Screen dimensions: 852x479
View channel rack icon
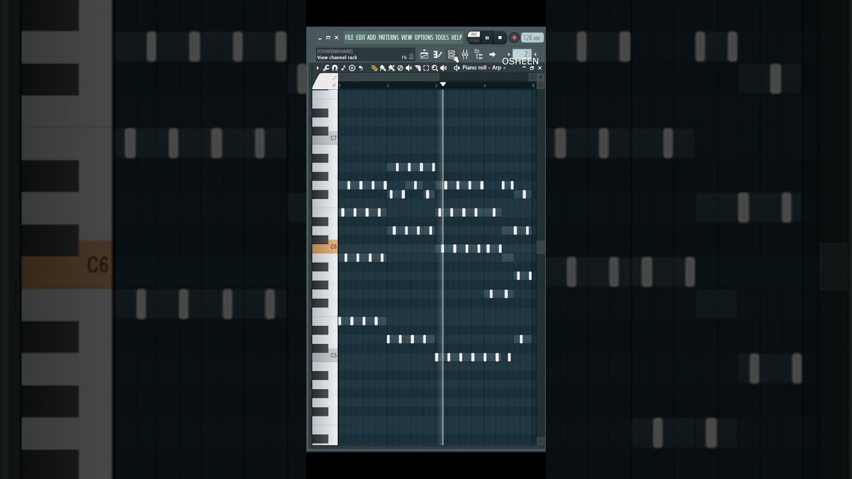point(451,55)
